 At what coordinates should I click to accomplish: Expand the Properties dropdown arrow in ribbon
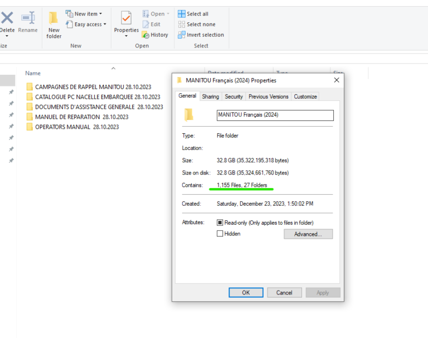126,36
